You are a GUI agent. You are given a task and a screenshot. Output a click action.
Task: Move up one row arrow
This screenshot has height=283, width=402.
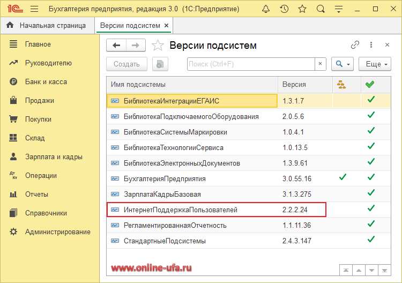point(359,271)
